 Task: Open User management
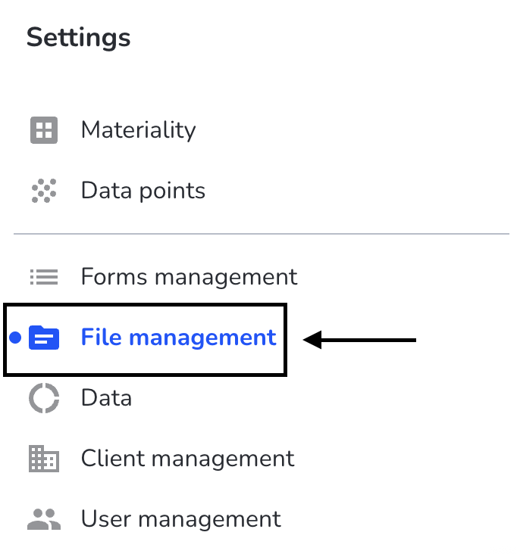pyautogui.click(x=181, y=519)
